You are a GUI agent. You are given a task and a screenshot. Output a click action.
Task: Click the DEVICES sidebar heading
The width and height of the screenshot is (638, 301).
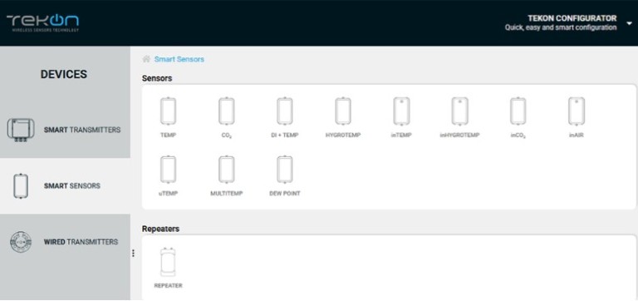(64, 74)
